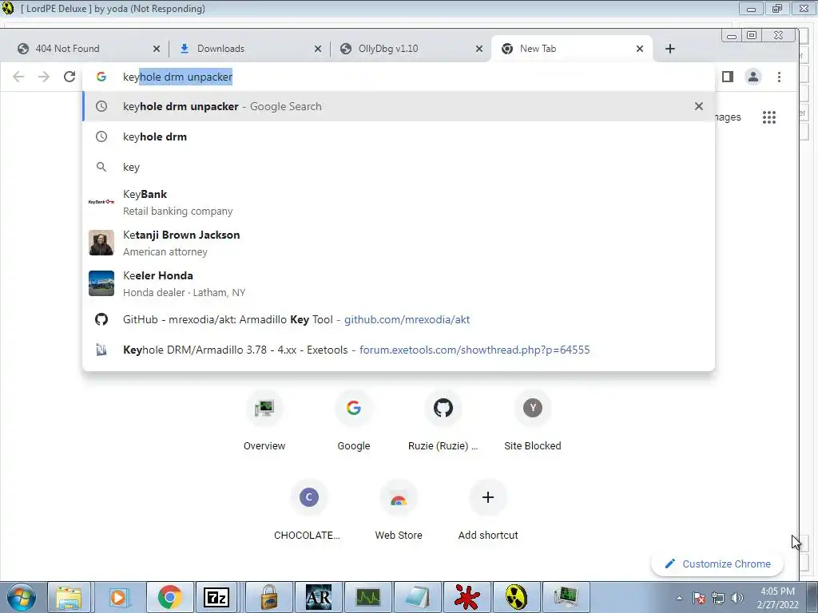Open GitHub mrexodia/akt Armadillo Key Tool suggestion

pos(399,319)
